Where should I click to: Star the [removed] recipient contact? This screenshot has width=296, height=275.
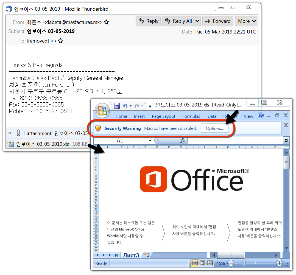(x=60, y=41)
